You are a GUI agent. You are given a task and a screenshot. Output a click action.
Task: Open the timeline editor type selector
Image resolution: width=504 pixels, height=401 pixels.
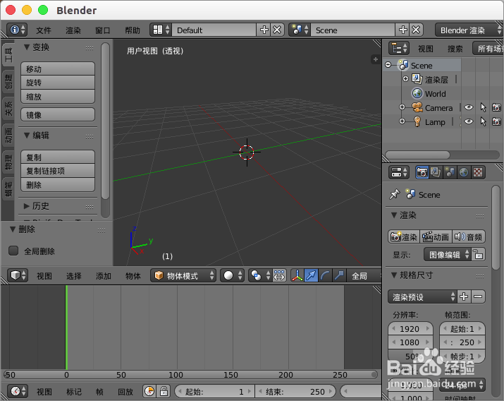coord(18,391)
